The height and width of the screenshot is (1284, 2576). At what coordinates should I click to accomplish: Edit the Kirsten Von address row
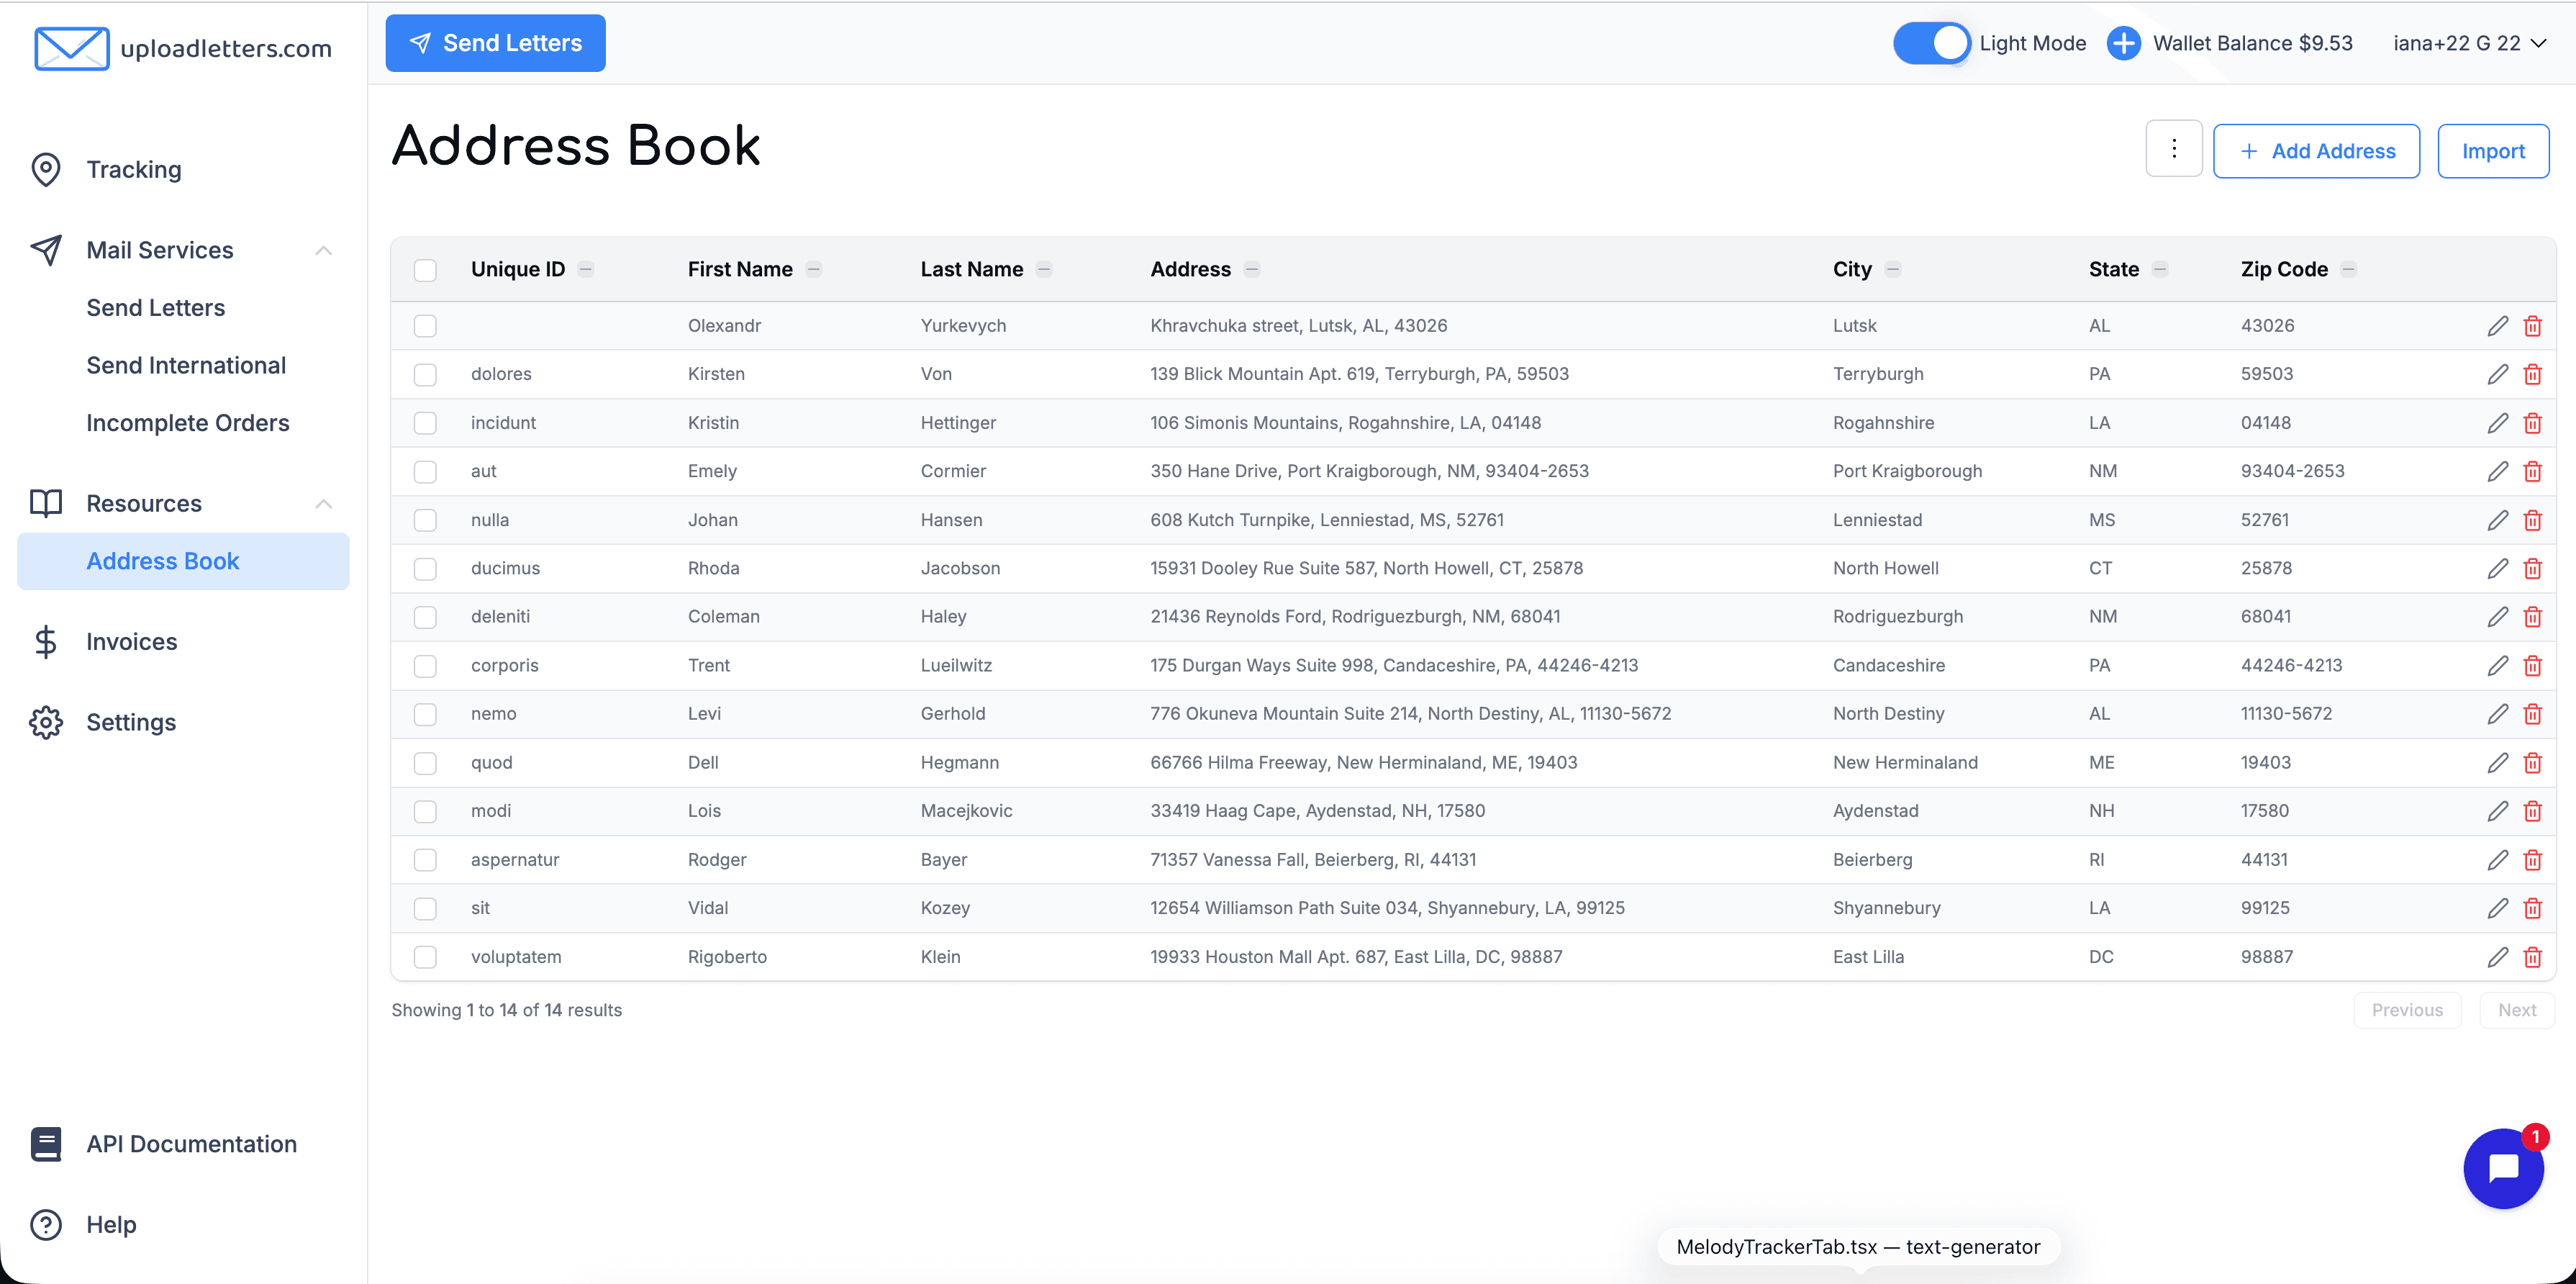point(2497,374)
